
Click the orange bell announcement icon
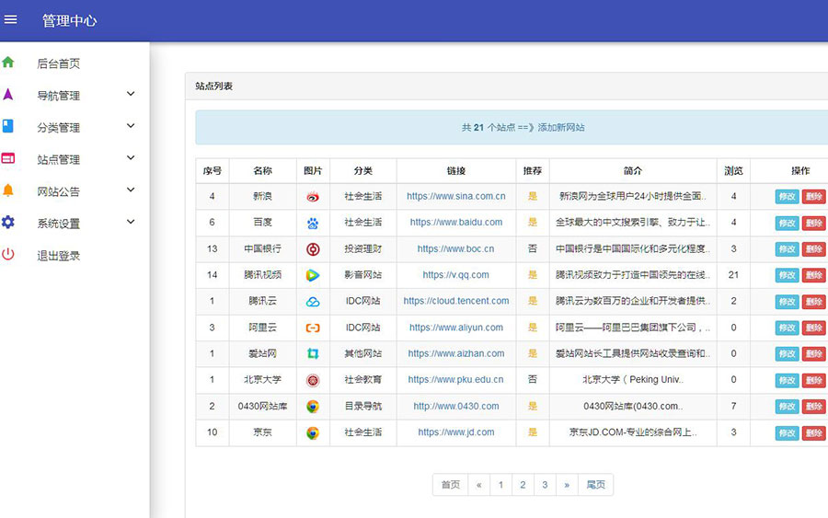8,190
